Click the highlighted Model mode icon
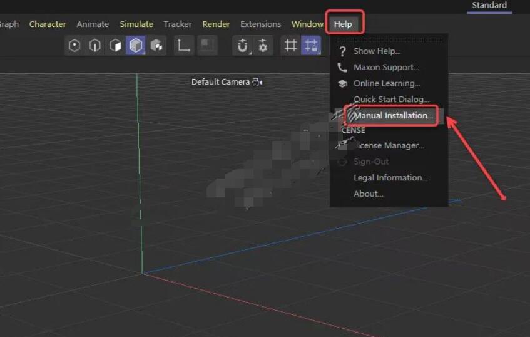530x337 pixels. click(x=135, y=45)
